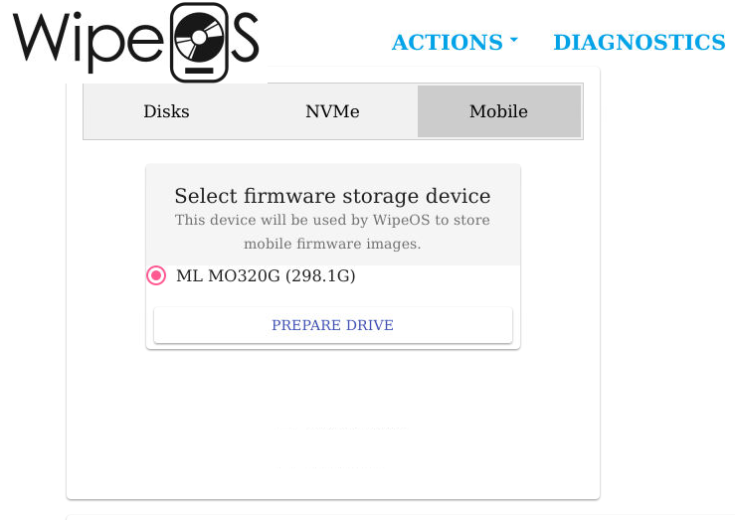
Task: Click the gray header of the firmware card
Action: 333,215
